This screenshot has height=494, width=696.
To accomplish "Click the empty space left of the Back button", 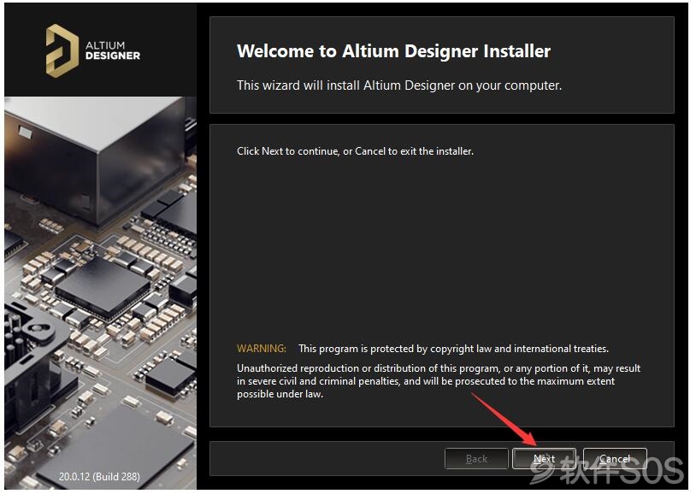I will [x=327, y=458].
